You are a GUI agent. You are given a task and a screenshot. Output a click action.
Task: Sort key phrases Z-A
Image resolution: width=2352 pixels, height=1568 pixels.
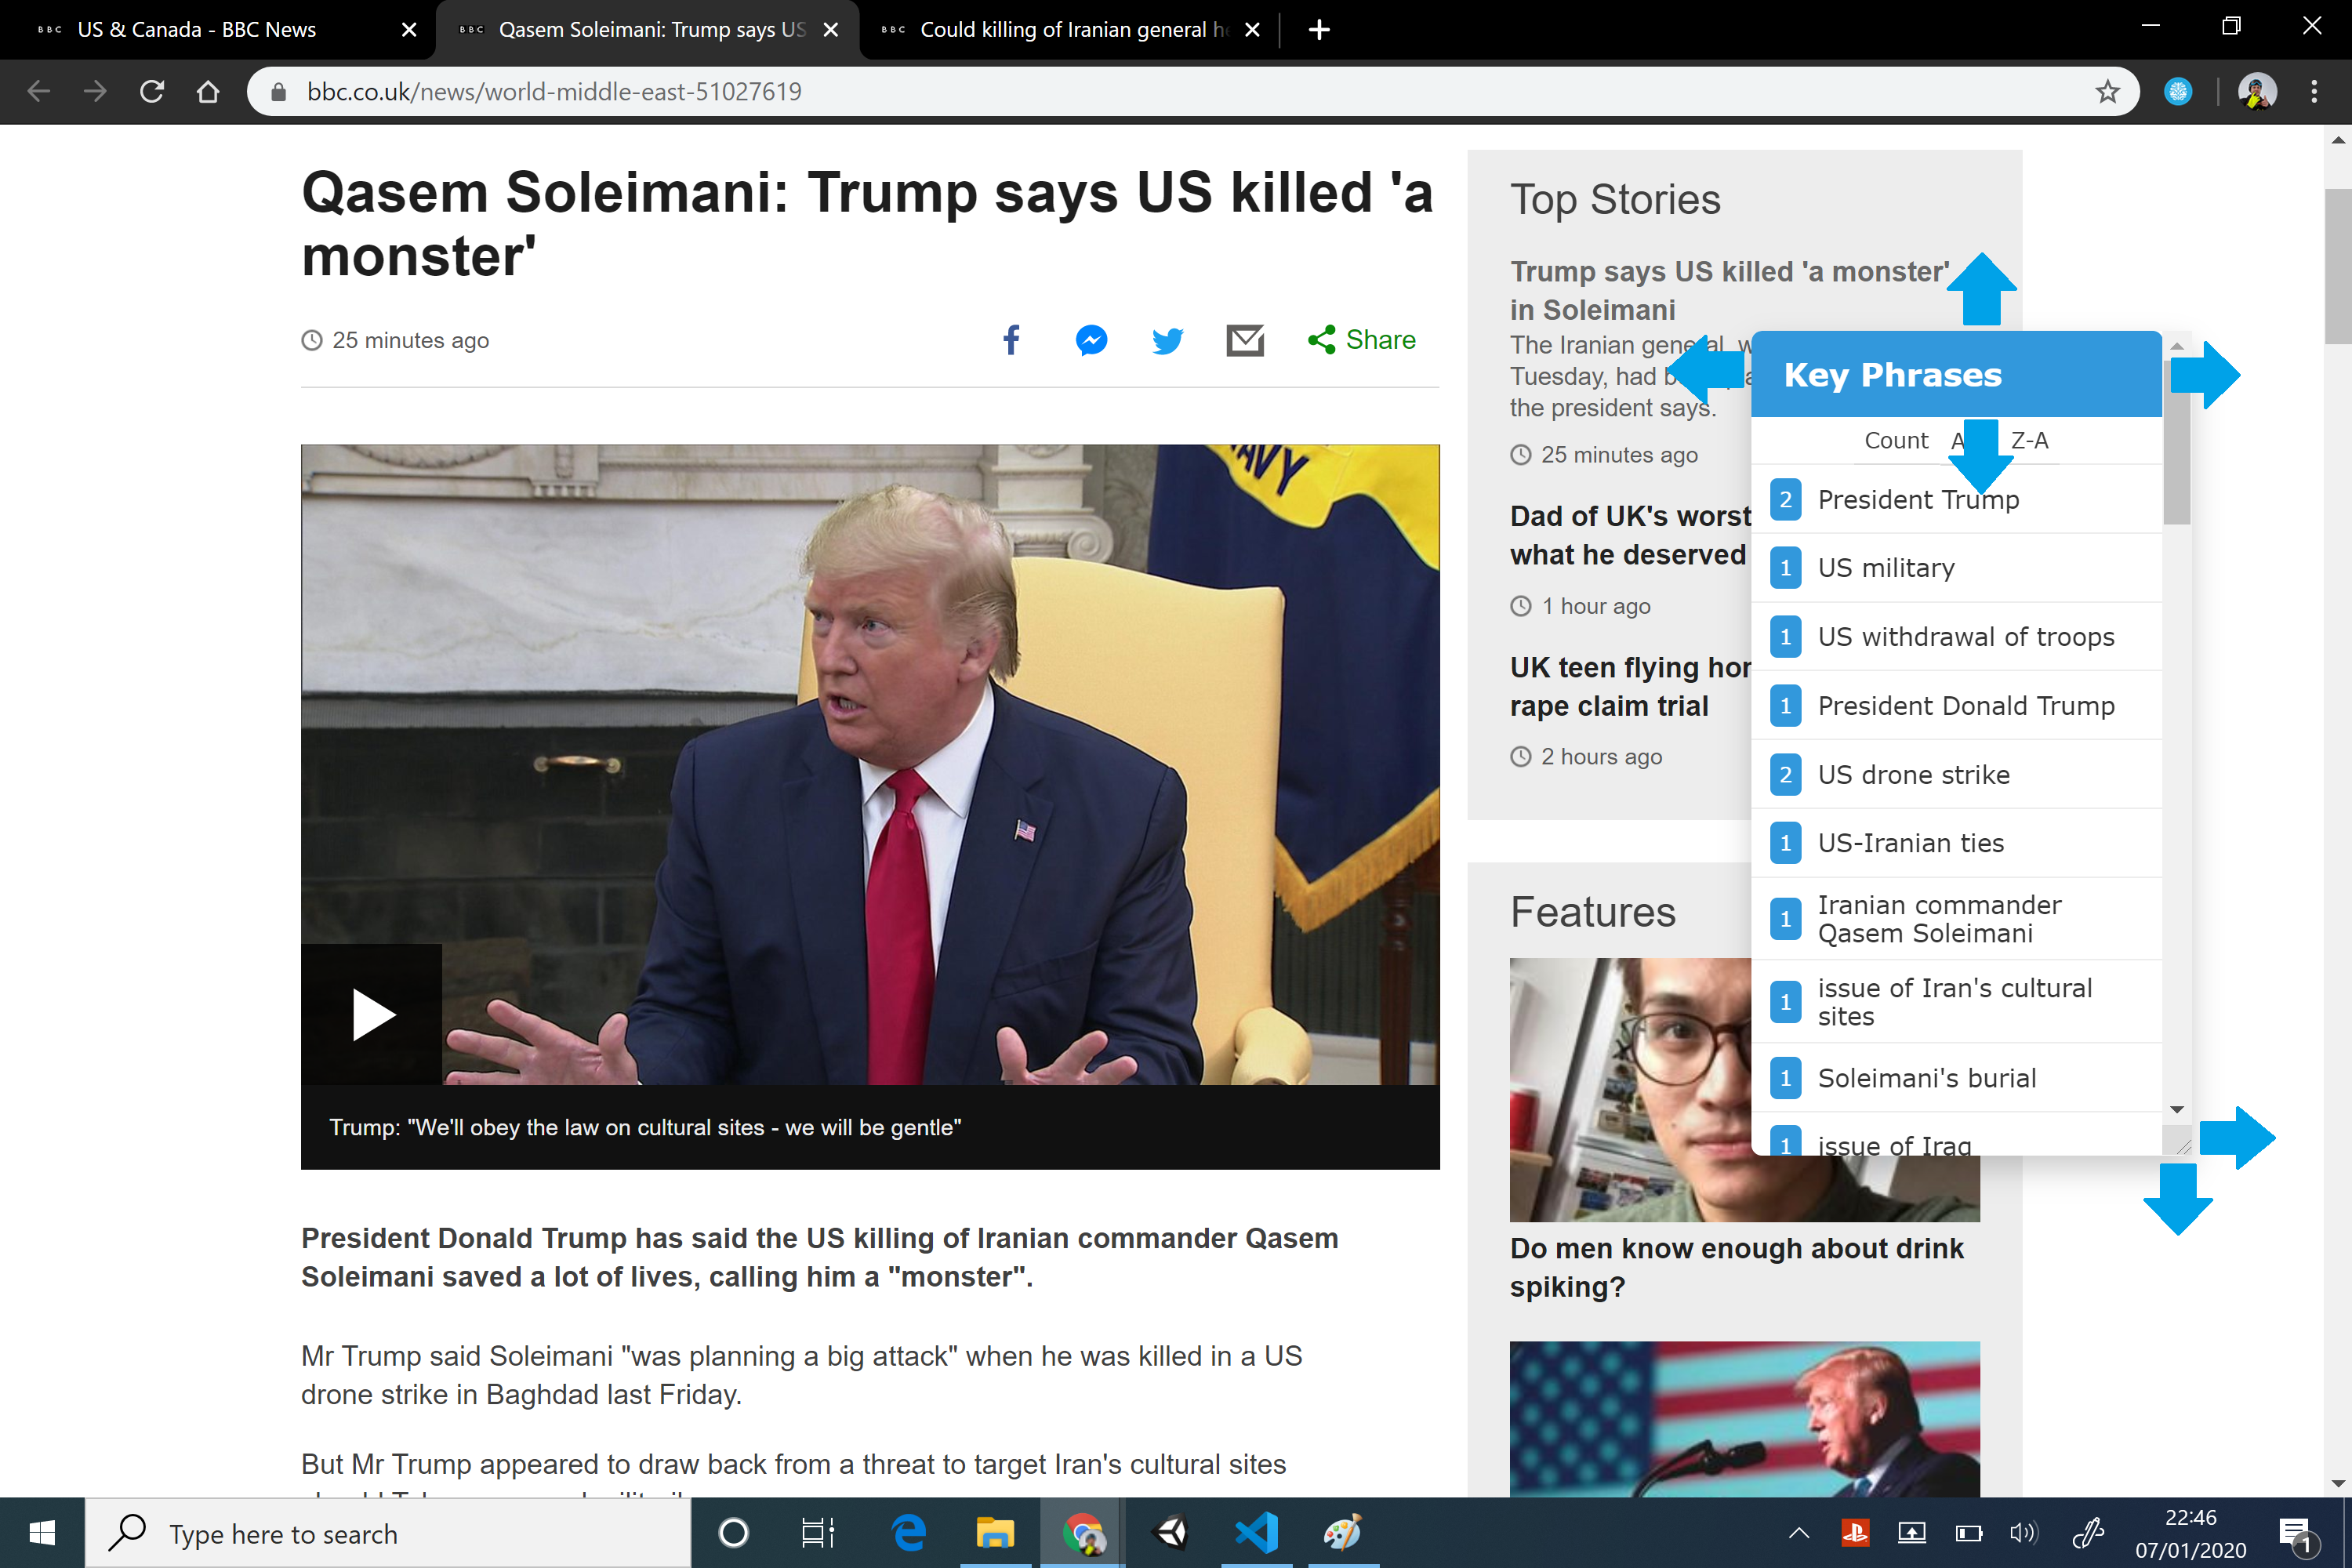(x=2029, y=440)
